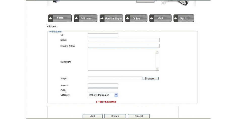Select the Heading Bellow text field

coord(124,46)
